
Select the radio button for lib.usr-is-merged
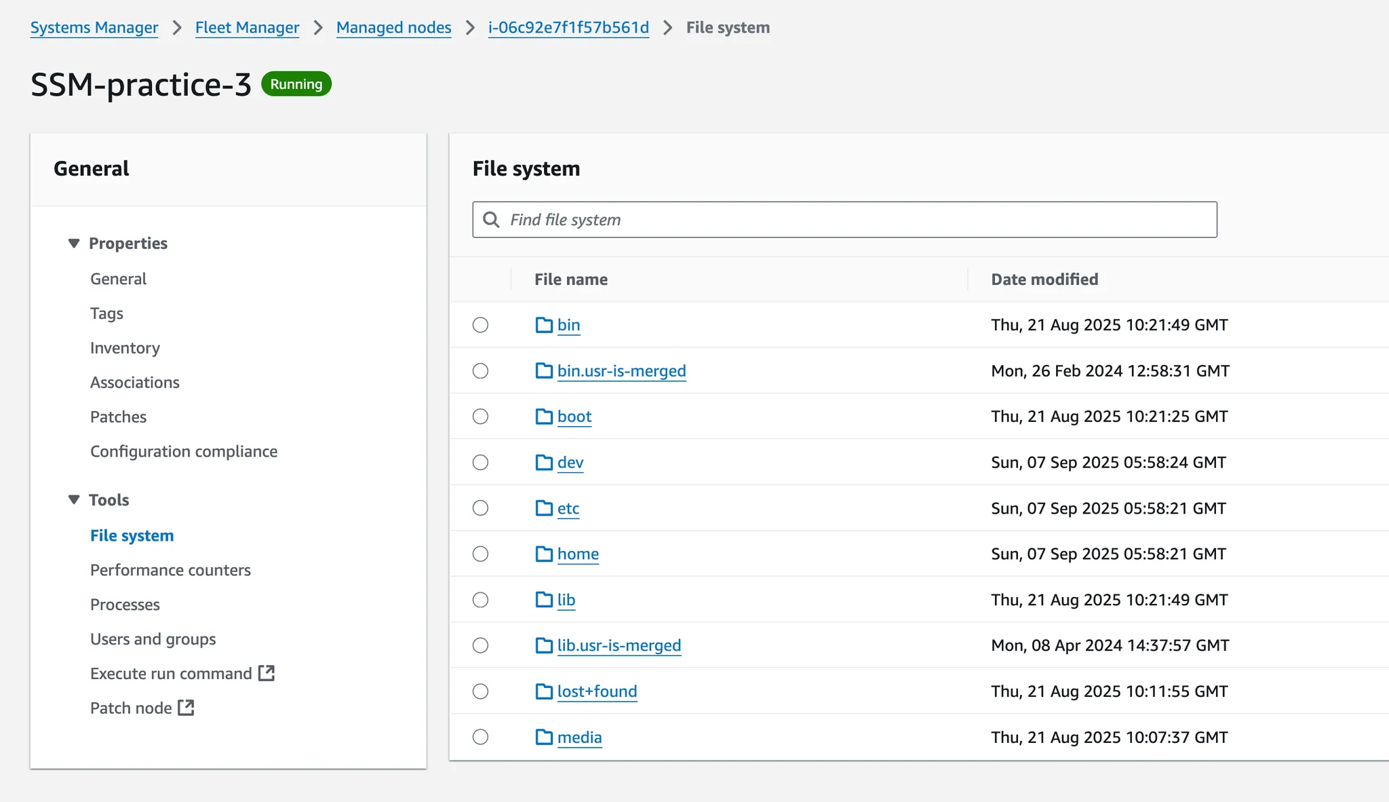tap(480, 645)
